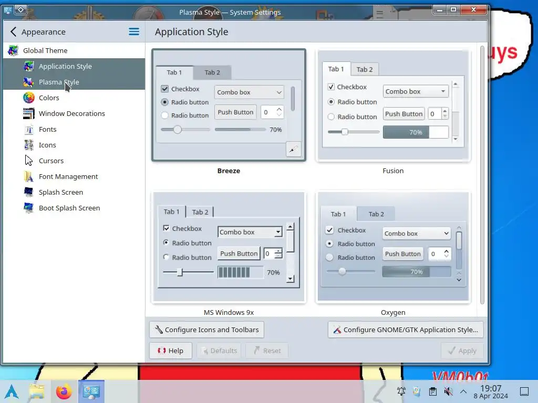This screenshot has width=538, height=403.
Task: Click the Window Decorations icon
Action: 29,113
